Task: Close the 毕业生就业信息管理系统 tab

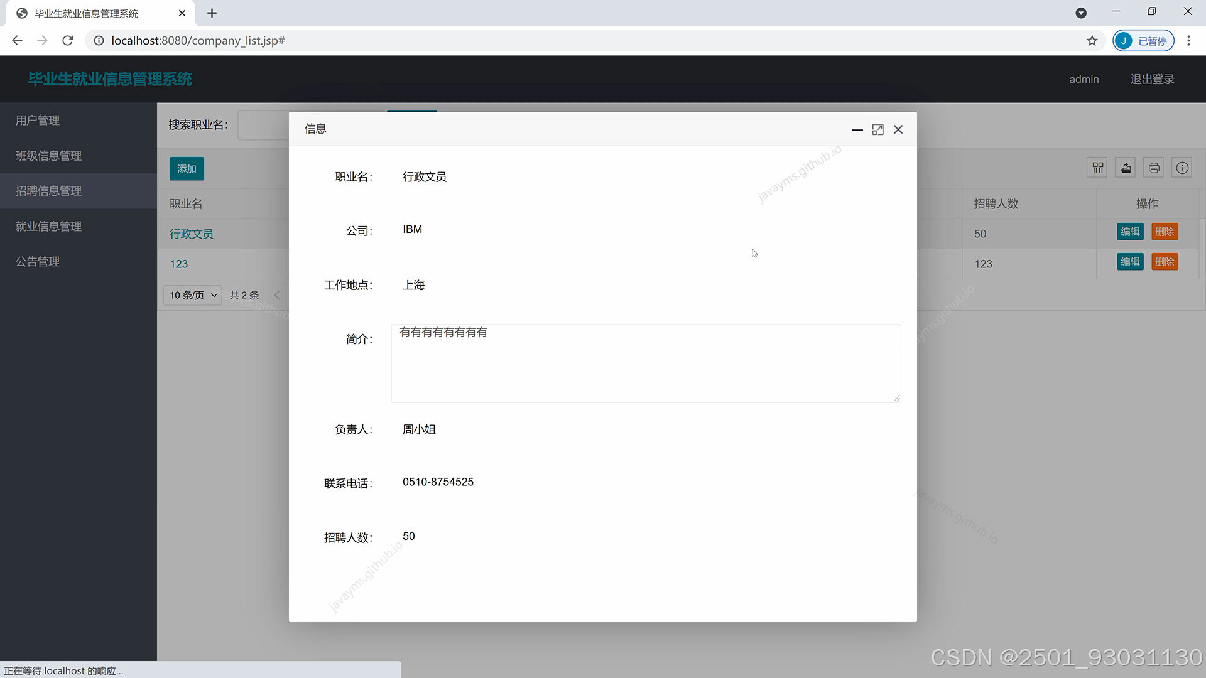Action: point(182,13)
